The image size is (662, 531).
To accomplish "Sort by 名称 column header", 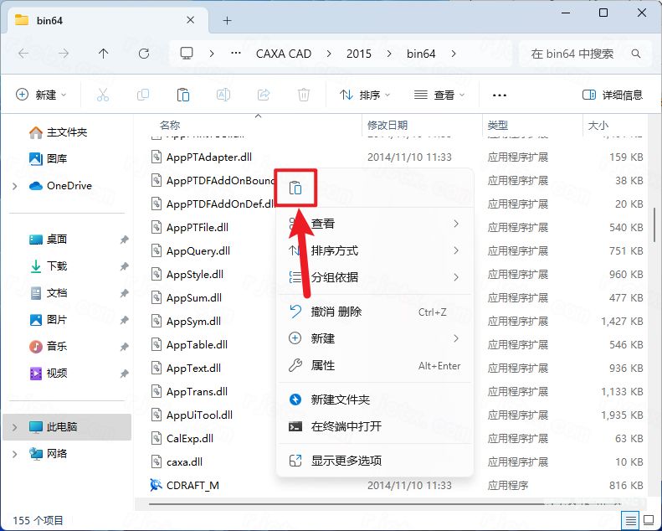I will (170, 126).
